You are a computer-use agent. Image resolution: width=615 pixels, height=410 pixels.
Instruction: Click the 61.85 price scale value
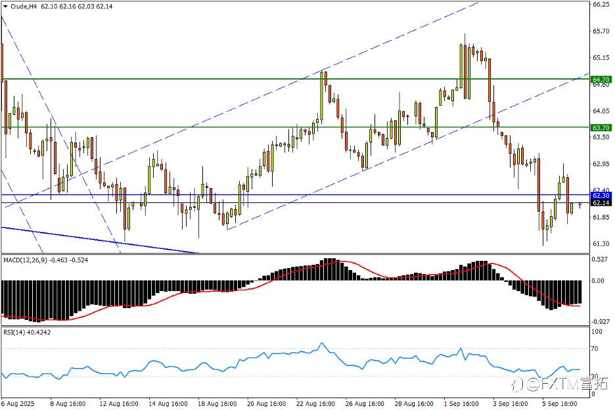click(x=601, y=217)
